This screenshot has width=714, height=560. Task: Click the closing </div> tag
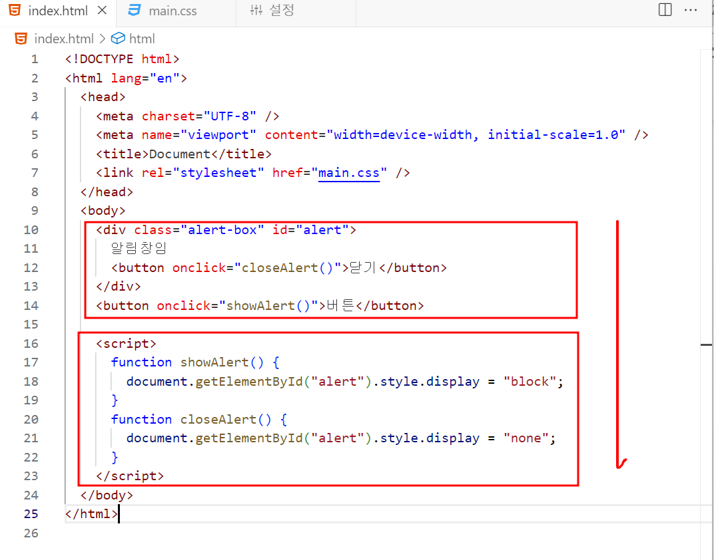[119, 287]
